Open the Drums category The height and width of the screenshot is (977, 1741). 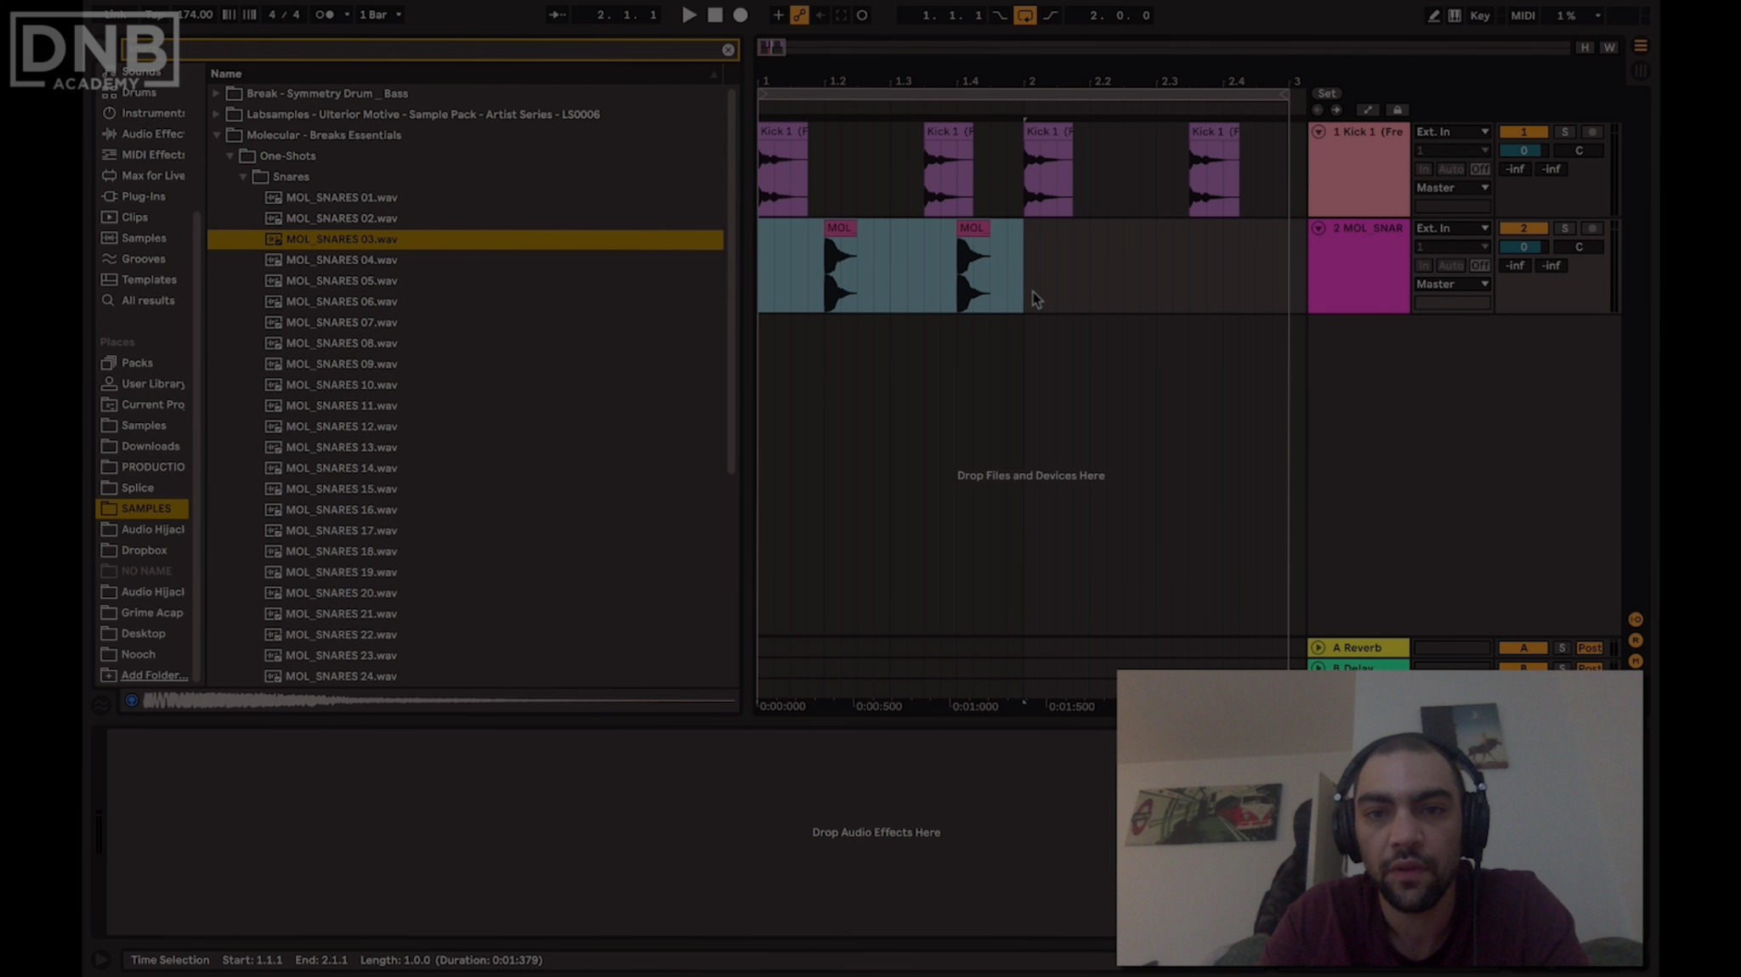[x=139, y=93]
